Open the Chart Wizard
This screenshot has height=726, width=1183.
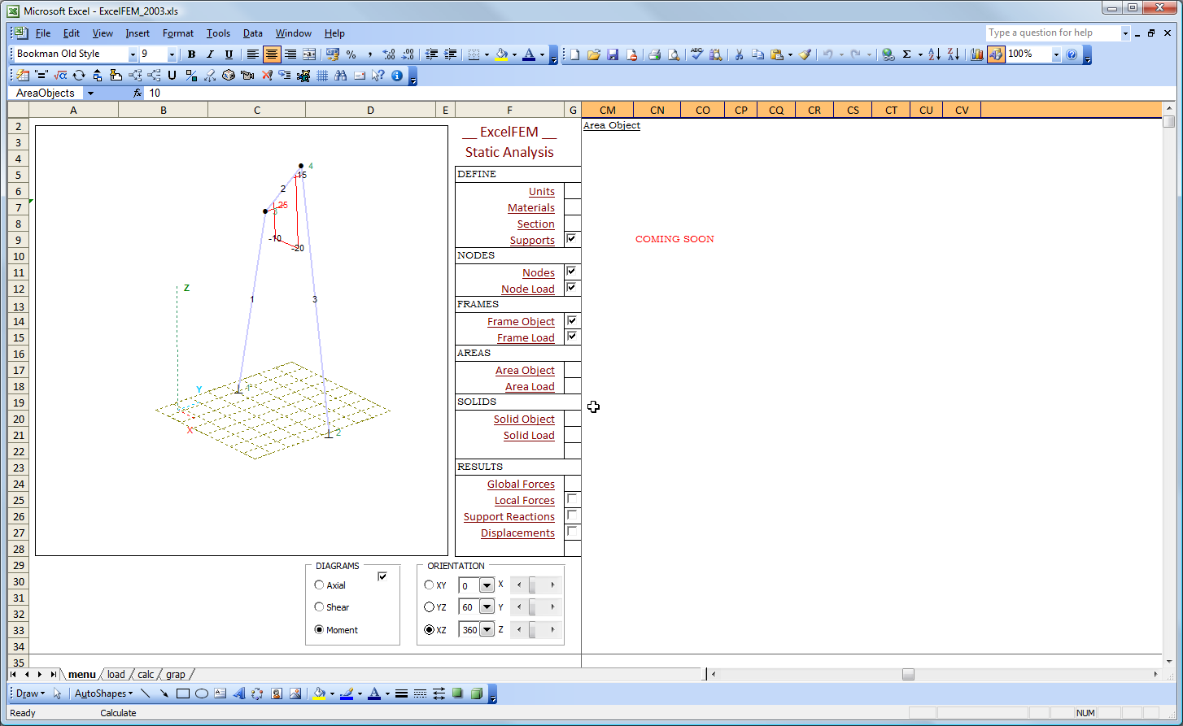pos(976,54)
